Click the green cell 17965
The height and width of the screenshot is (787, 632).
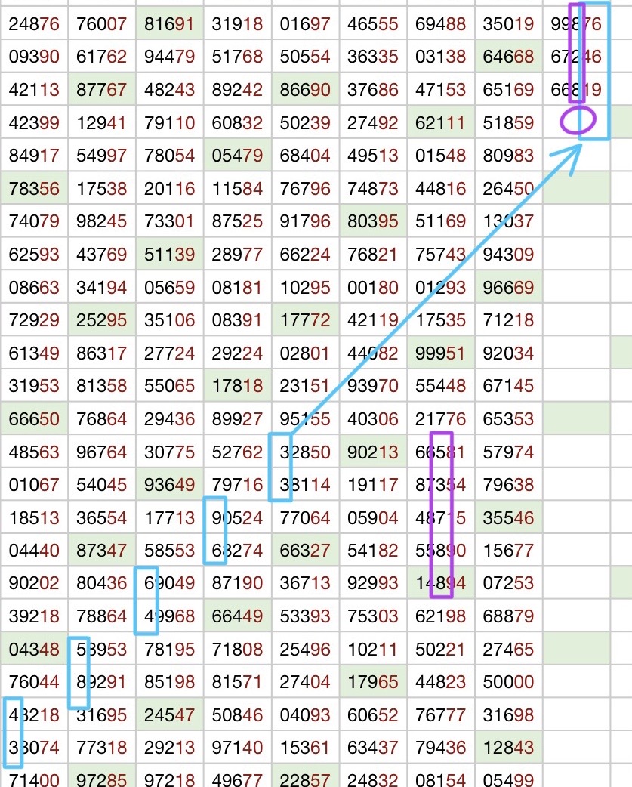pos(372,683)
